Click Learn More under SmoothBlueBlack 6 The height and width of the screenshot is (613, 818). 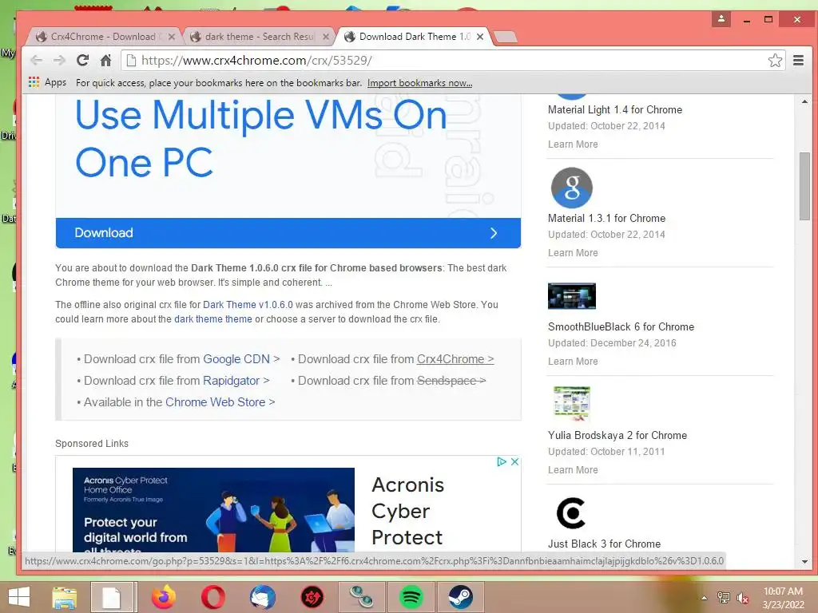point(573,362)
